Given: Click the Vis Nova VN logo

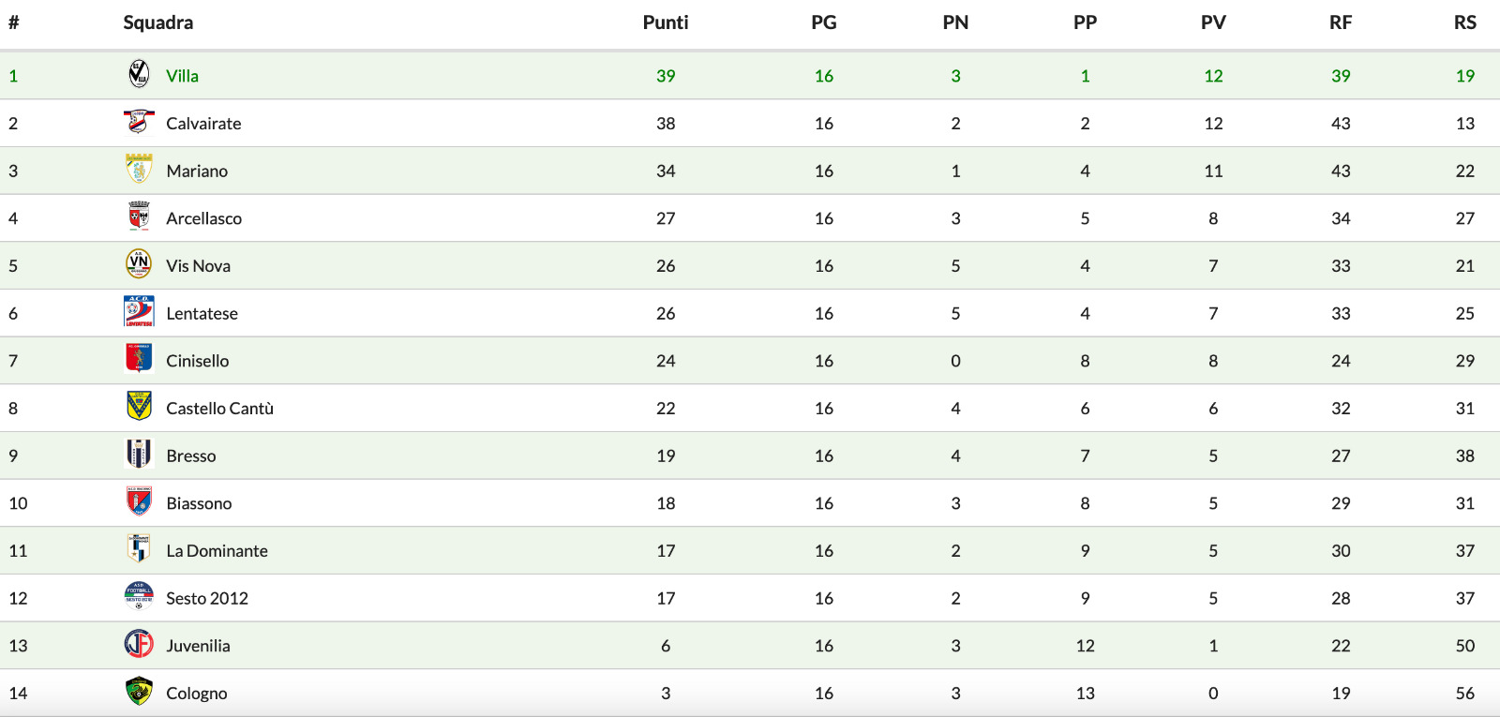Looking at the screenshot, I should [x=139, y=264].
